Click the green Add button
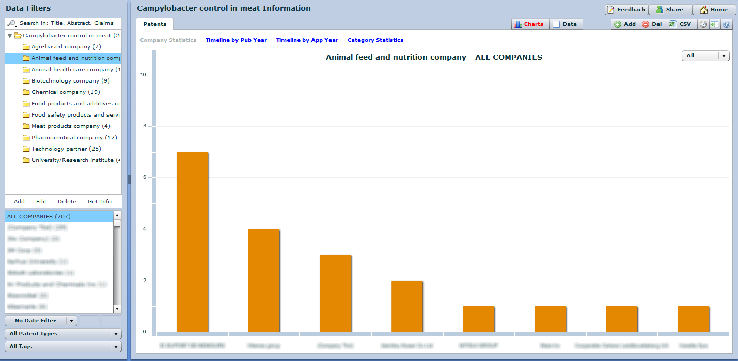Screen dimensions: 738x361 pyautogui.click(x=625, y=24)
